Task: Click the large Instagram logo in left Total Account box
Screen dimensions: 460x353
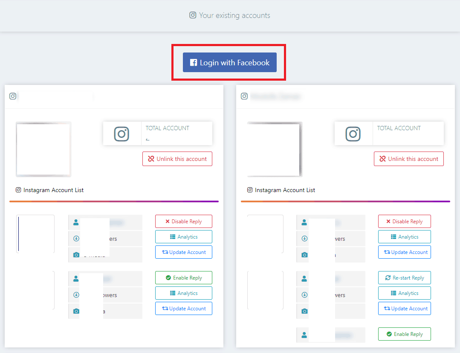Action: pyautogui.click(x=122, y=134)
